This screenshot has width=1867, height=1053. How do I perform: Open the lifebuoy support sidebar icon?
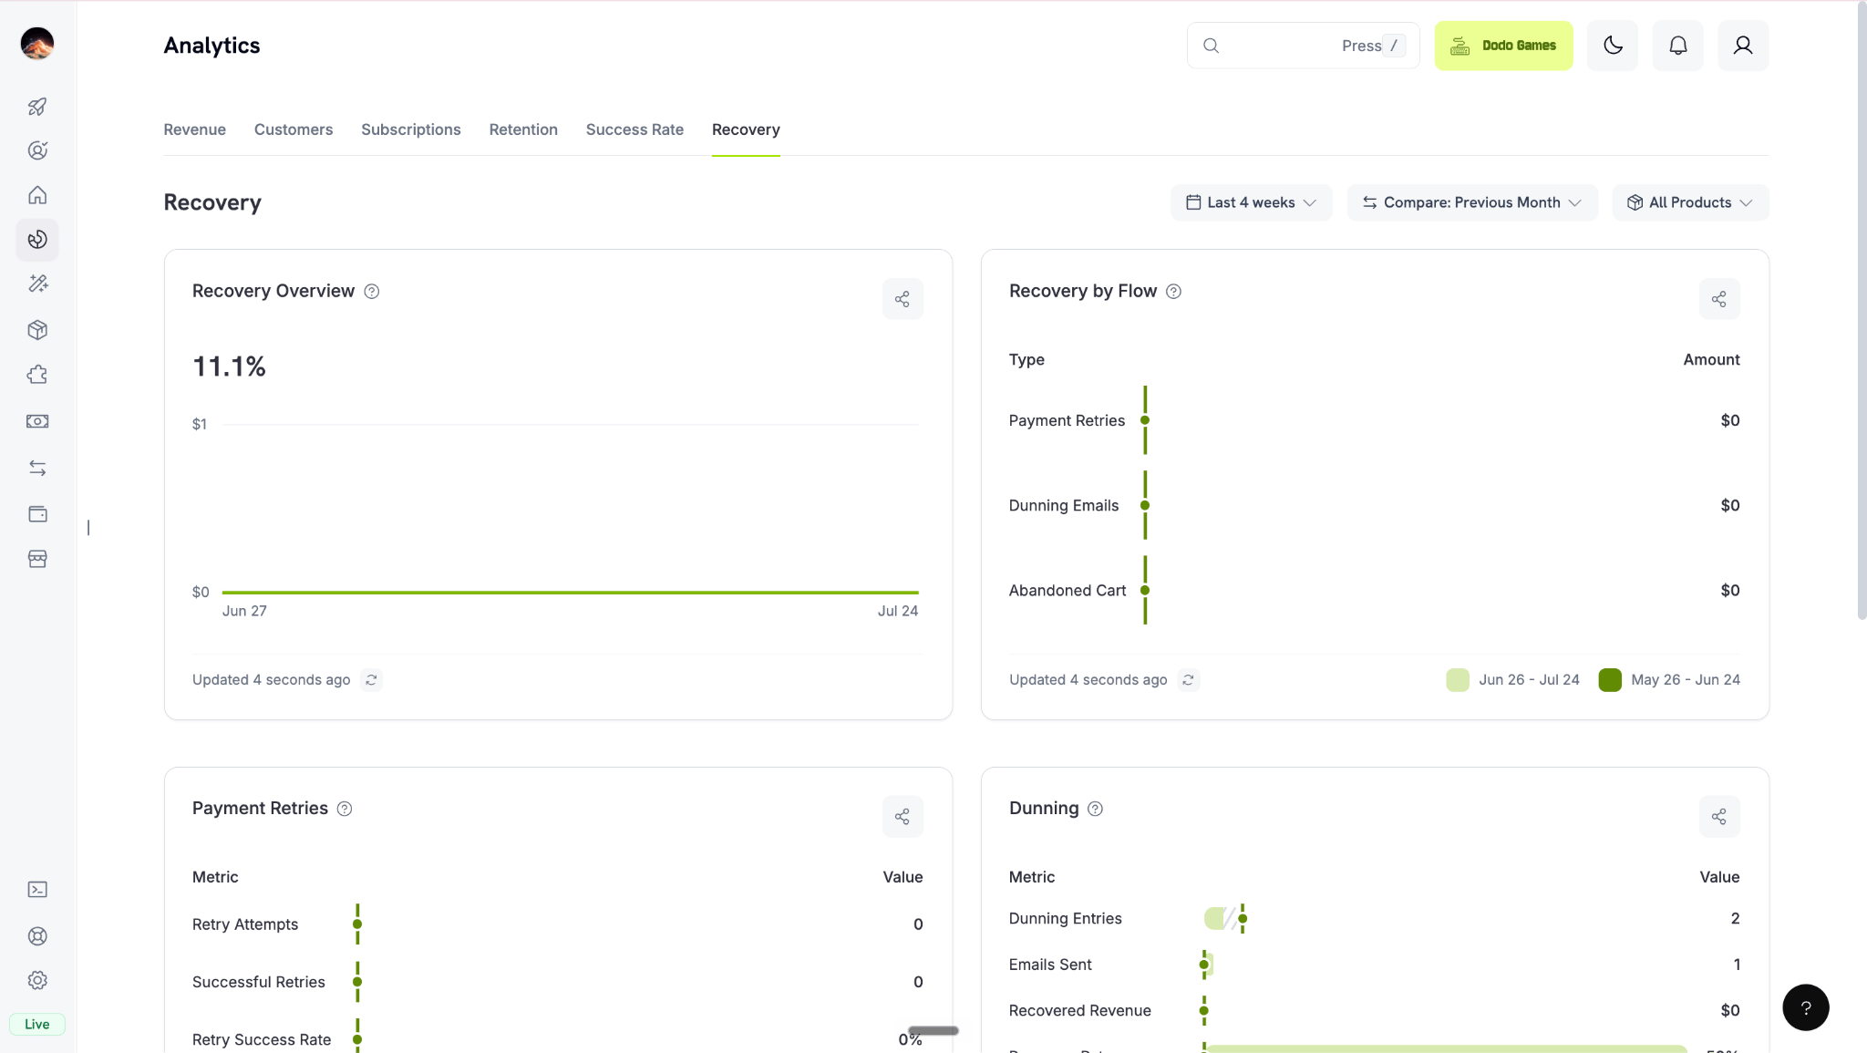tap(37, 936)
